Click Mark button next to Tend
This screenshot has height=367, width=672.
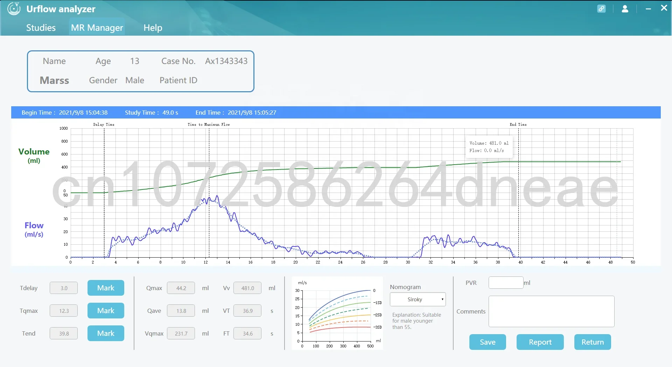point(106,333)
